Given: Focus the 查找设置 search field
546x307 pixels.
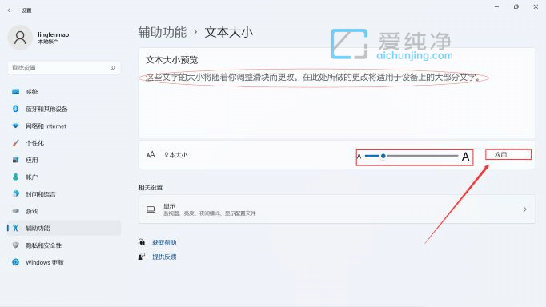Looking at the screenshot, I should point(64,68).
